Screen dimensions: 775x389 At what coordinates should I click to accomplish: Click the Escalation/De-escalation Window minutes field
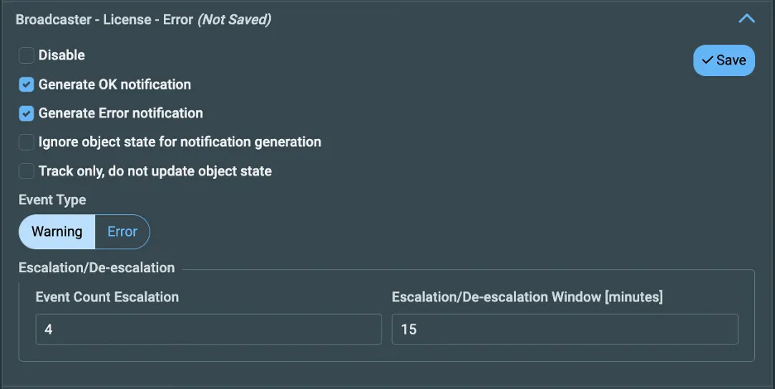coord(565,329)
